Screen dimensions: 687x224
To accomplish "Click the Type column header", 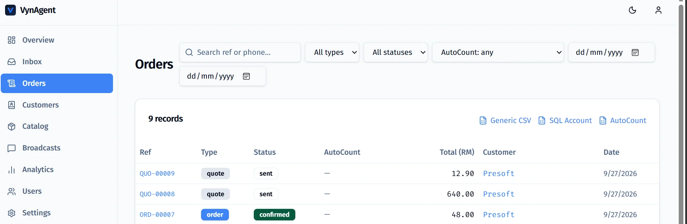I will tap(209, 152).
